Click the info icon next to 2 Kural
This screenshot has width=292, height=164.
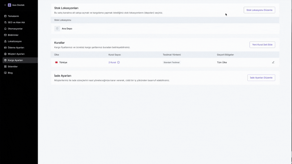click(x=118, y=62)
